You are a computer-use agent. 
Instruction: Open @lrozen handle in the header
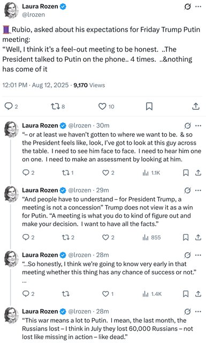click(x=33, y=14)
